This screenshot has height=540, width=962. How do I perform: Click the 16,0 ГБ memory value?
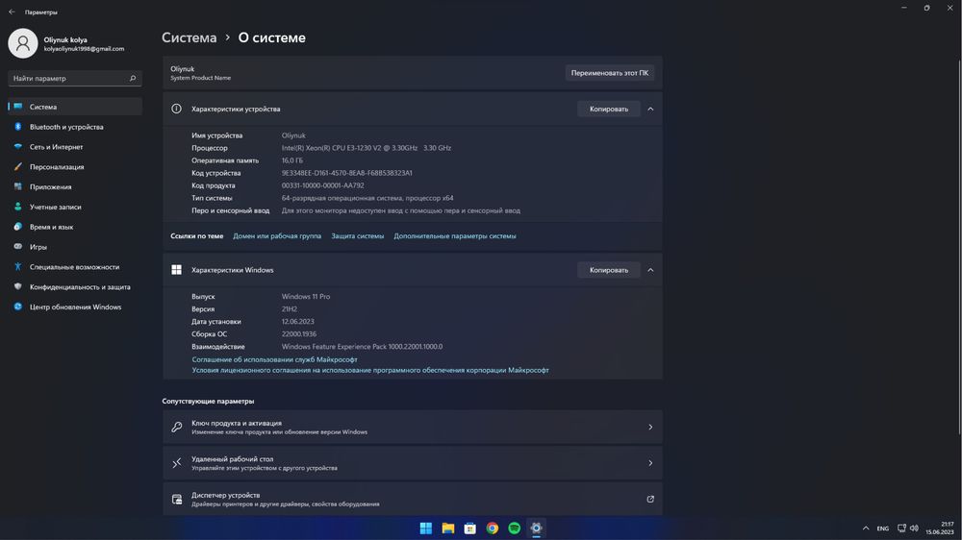(x=292, y=160)
